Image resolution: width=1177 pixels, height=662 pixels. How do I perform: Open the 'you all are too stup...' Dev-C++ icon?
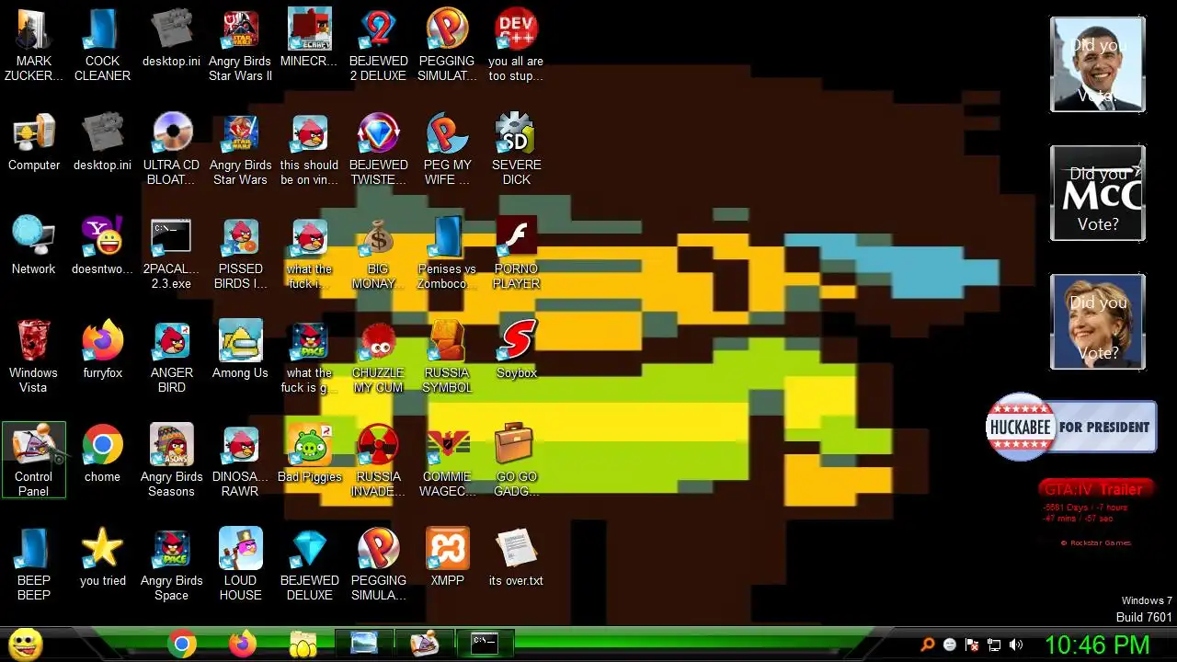pyautogui.click(x=516, y=44)
